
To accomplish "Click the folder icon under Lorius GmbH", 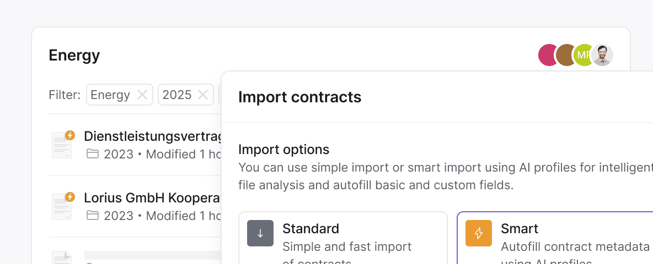I will [x=93, y=216].
